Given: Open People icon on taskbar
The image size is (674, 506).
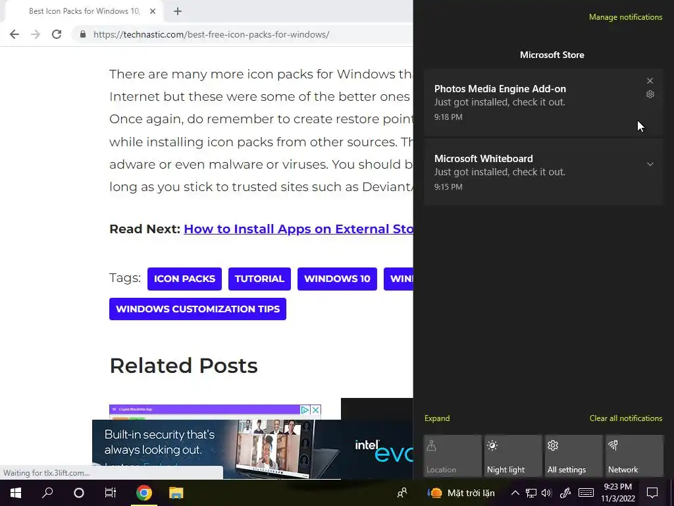Looking at the screenshot, I should point(402,493).
